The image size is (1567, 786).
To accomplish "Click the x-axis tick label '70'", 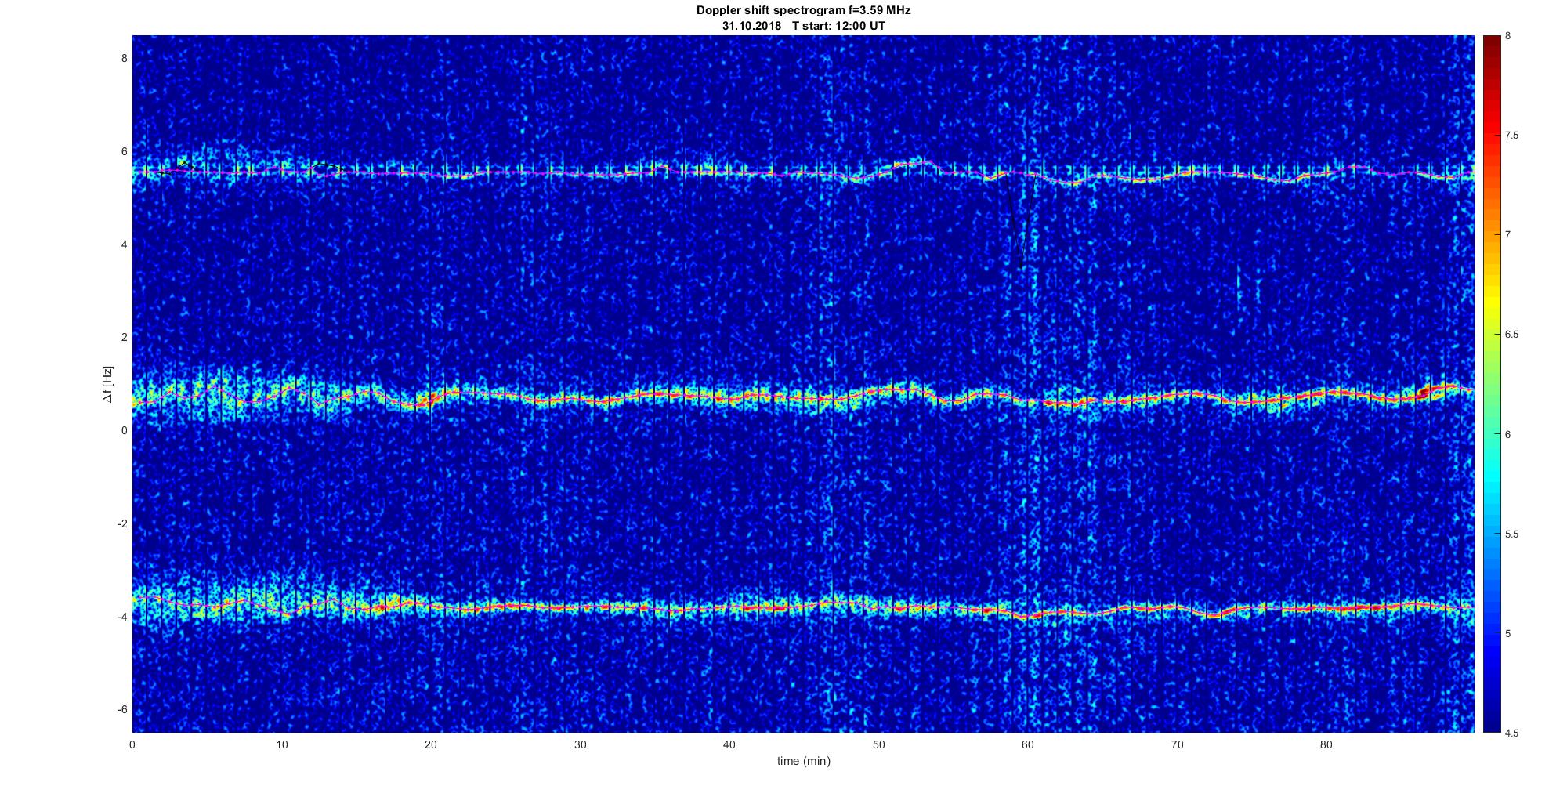I will click(1177, 744).
